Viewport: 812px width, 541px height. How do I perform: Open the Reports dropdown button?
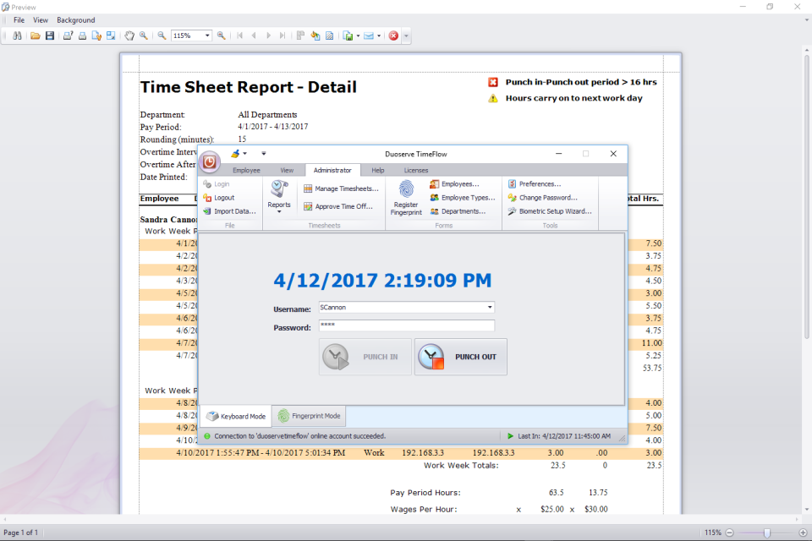279,197
